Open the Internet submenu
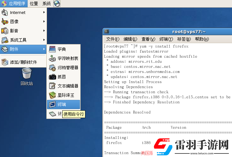 tap(23, 12)
